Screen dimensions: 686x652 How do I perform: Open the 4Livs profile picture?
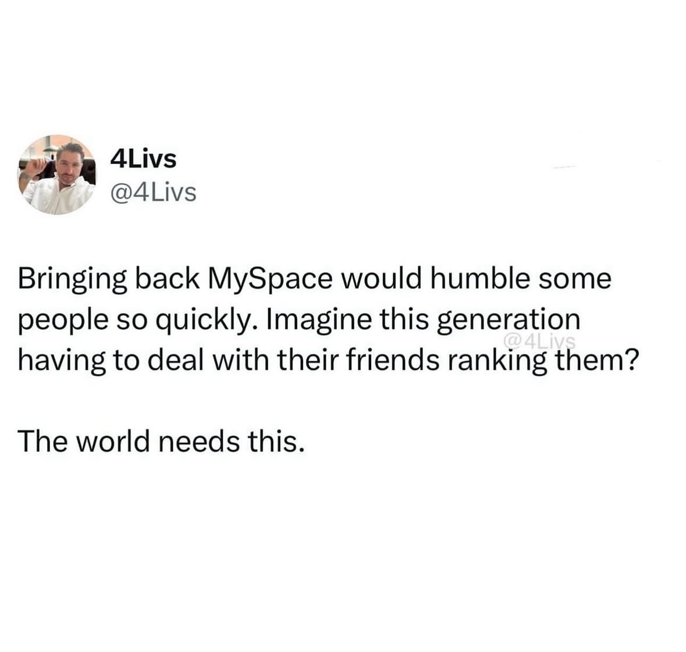[58, 175]
